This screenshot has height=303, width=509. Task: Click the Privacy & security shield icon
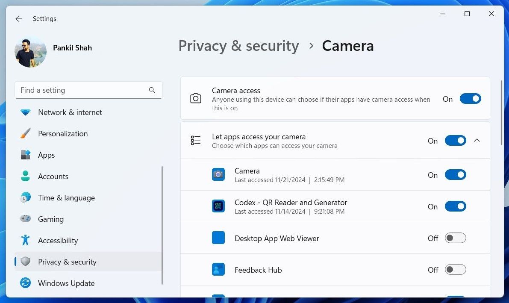coord(26,262)
